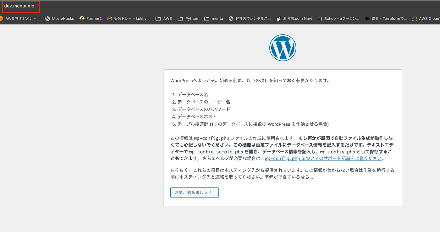This screenshot has height=232, width=440.
Task: Click the WordPress logo
Action: (x=283, y=48)
